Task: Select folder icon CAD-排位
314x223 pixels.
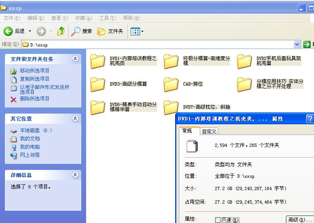Action: [x=171, y=85]
